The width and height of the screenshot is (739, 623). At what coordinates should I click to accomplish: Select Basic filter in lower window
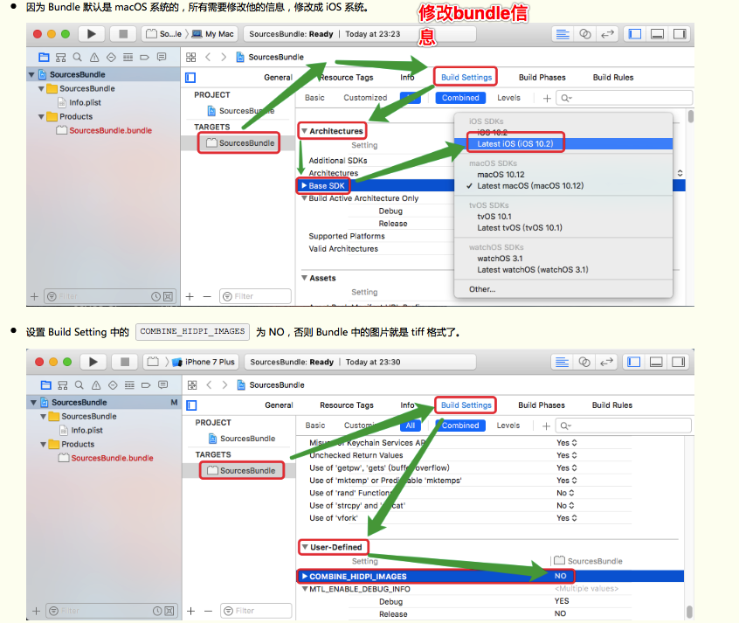click(x=315, y=426)
